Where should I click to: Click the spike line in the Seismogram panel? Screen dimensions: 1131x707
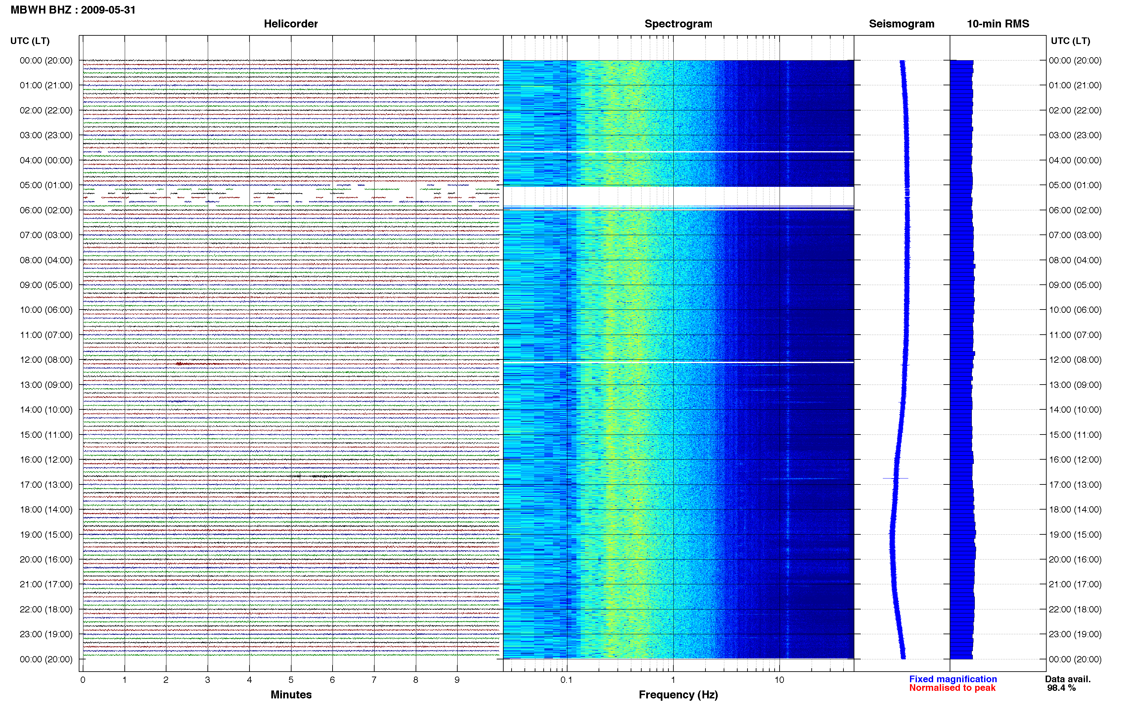point(895,478)
